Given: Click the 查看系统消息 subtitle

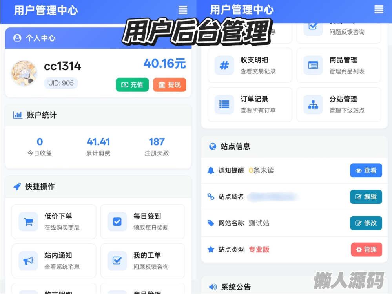Looking at the screenshot, I should click(62, 267).
